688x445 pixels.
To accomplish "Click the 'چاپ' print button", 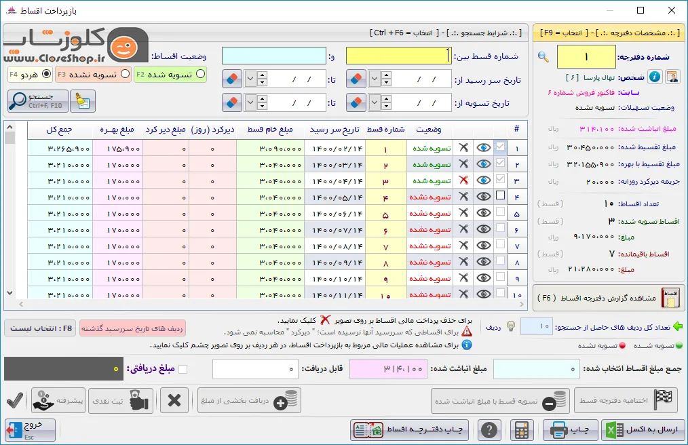I will [570, 430].
